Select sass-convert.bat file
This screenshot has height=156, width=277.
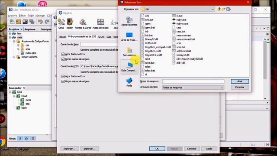[x=184, y=39]
